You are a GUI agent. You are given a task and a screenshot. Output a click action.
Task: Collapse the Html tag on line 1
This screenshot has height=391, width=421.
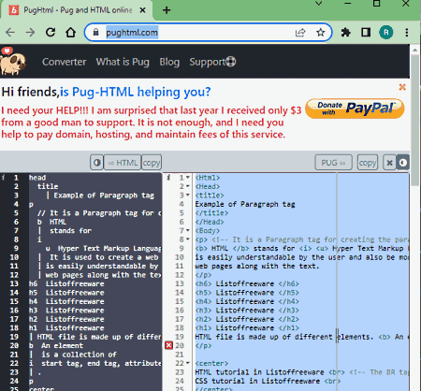click(x=188, y=178)
